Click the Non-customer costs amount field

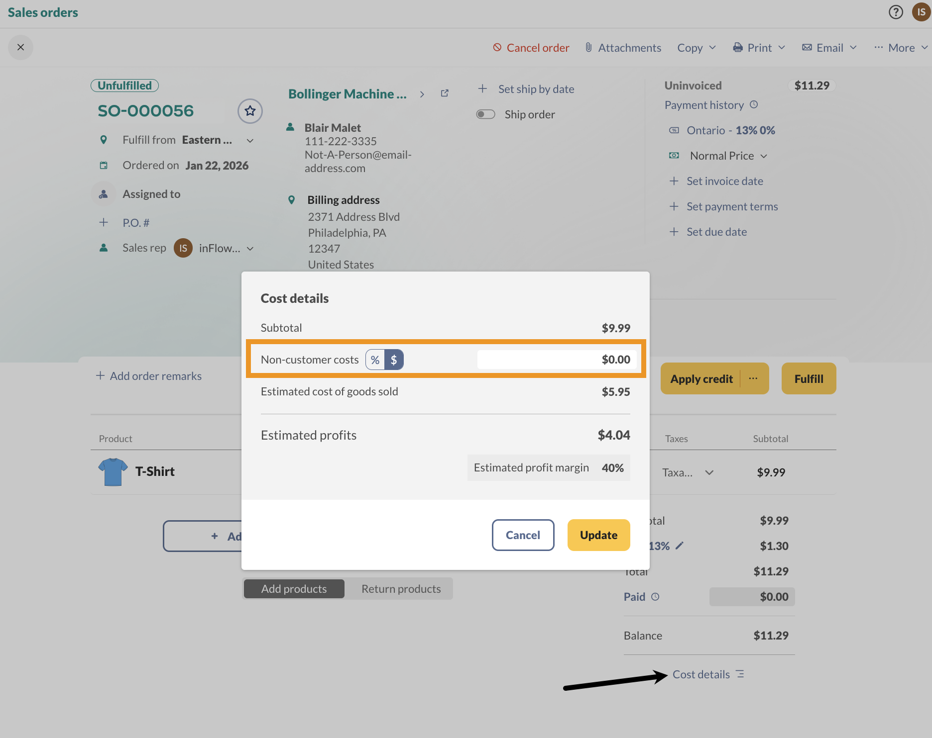(x=557, y=360)
